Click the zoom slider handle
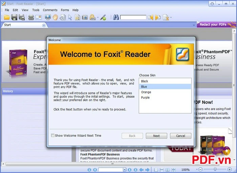 (215, 169)
